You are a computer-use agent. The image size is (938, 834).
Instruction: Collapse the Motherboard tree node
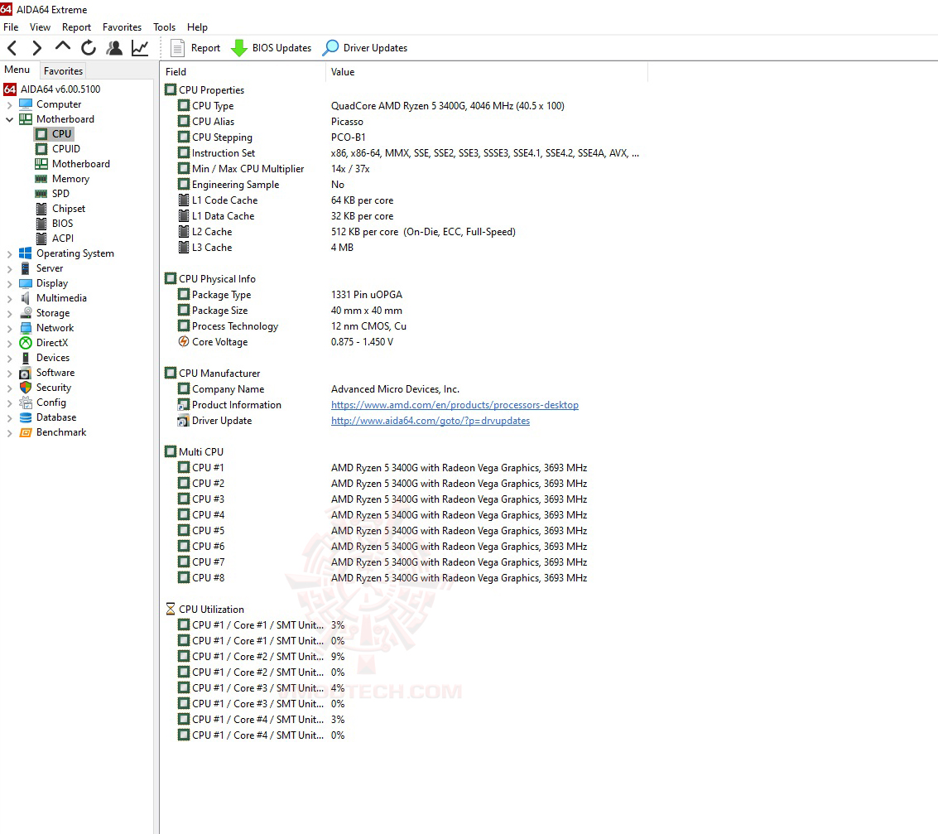pos(9,119)
